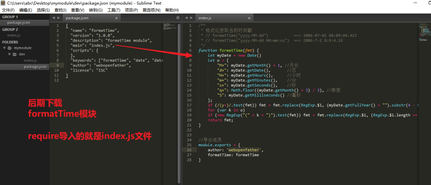
Task: Click the "scripts": { line
Action: 84,50
